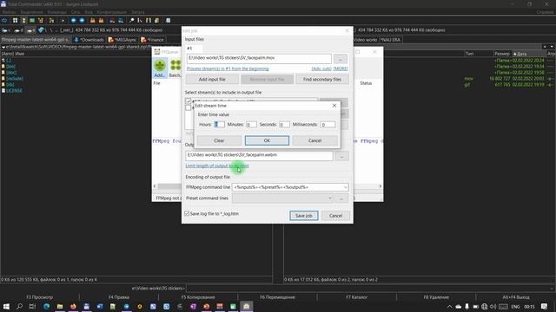
Task: Select drive e button in left panel
Action: click(x=31, y=30)
